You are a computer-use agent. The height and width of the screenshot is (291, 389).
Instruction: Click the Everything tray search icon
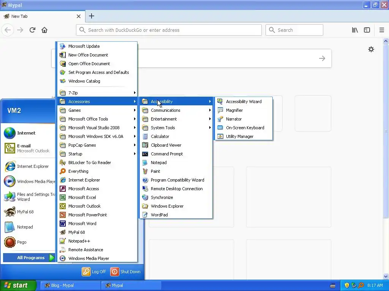click(361, 285)
